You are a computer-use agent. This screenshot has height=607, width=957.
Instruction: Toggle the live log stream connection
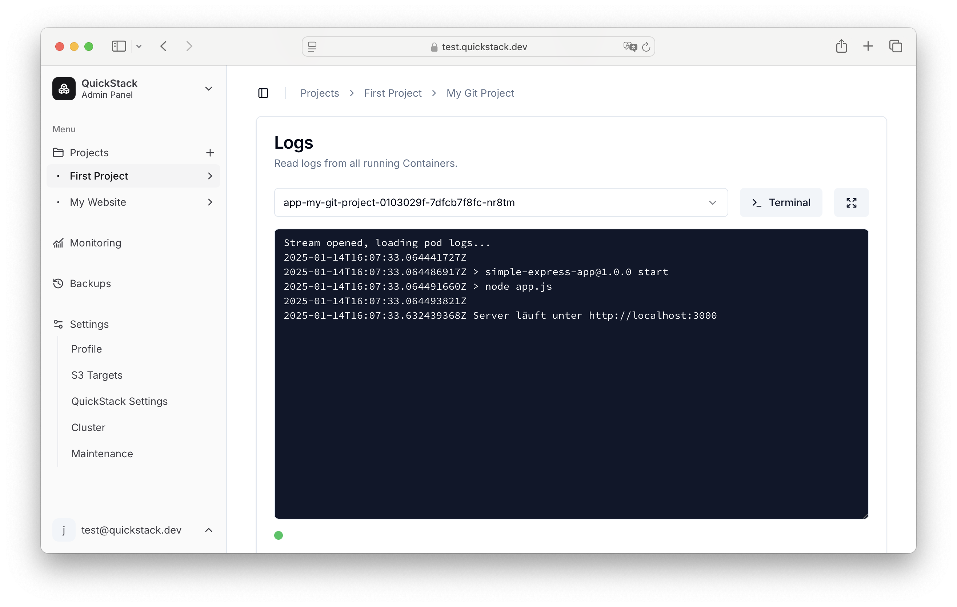click(x=278, y=535)
